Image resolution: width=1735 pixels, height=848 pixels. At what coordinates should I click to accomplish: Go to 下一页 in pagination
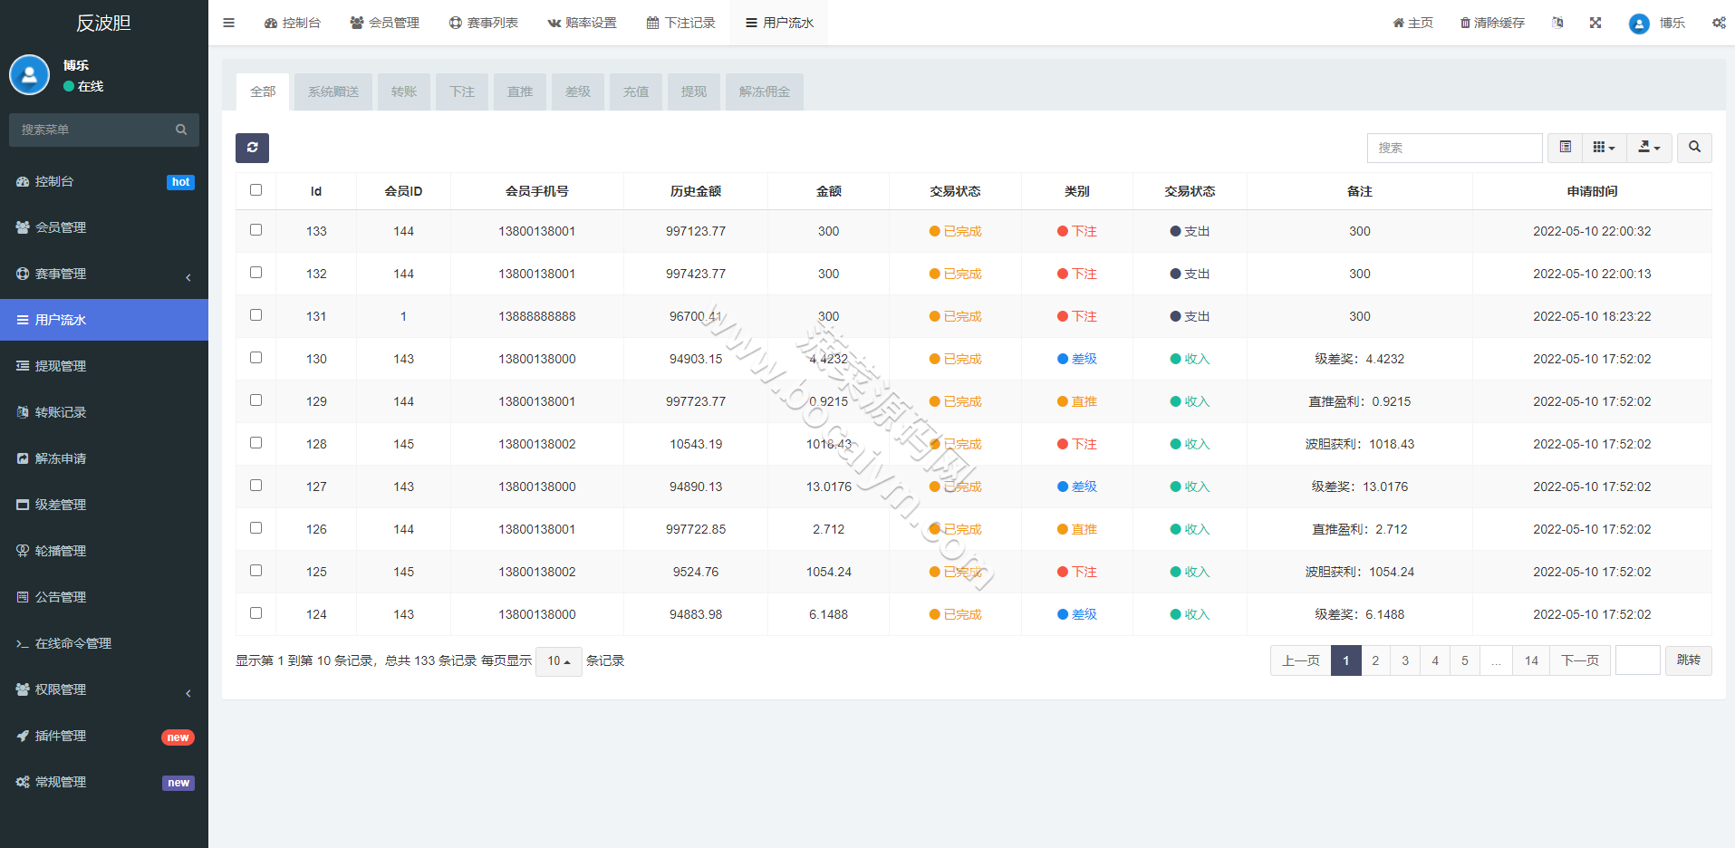coord(1580,660)
